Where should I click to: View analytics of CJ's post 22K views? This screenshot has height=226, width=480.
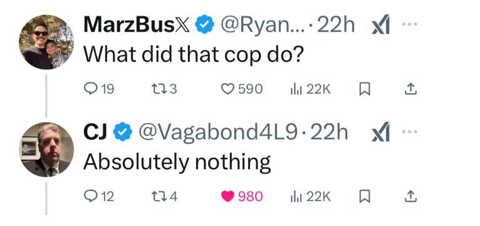[x=310, y=197]
